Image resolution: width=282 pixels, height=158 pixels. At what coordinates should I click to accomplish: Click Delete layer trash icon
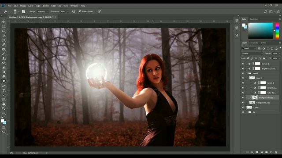click(276, 152)
